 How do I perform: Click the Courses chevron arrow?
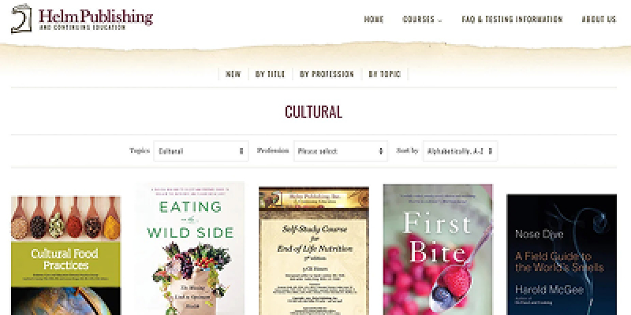pyautogui.click(x=439, y=20)
